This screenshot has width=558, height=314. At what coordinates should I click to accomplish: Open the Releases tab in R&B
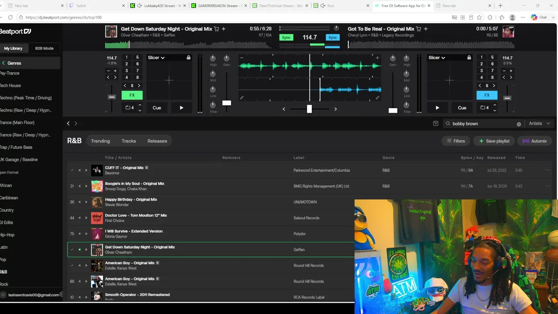(x=157, y=141)
